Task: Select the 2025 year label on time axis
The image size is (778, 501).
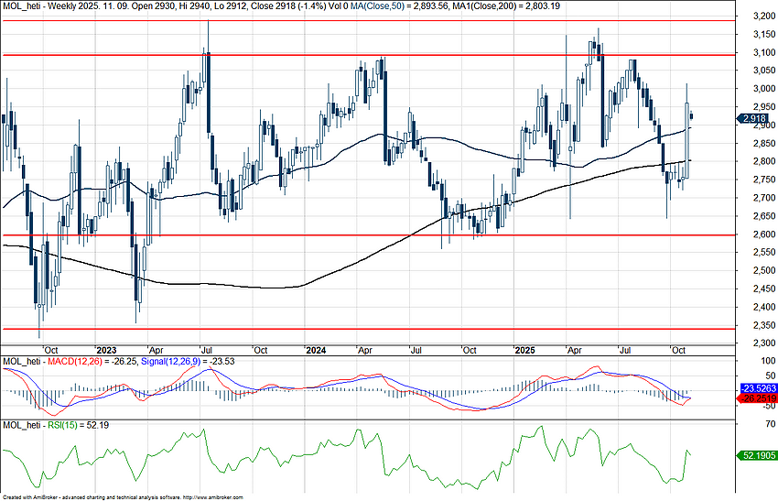Action: pos(524,350)
